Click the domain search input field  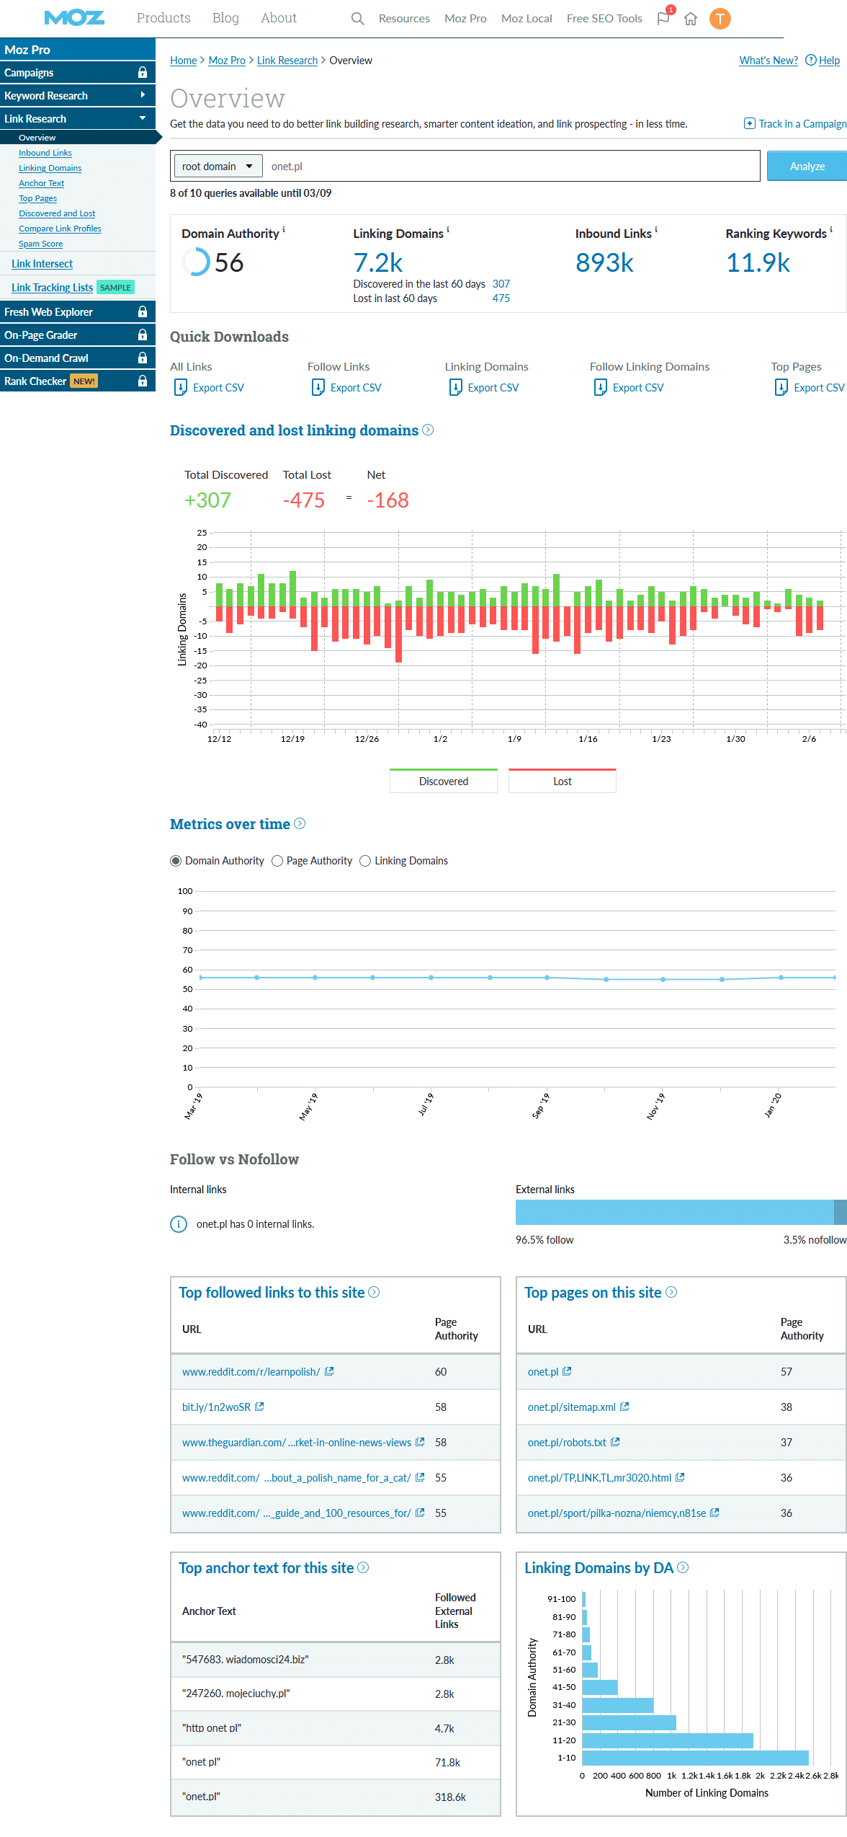point(511,167)
